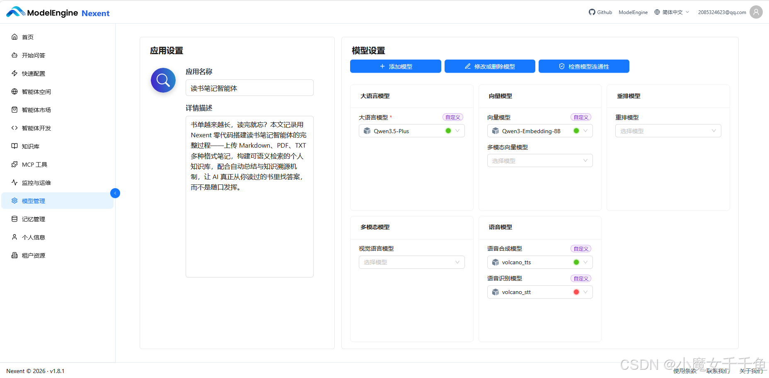Screen dimensions: 769x378
Task: Click the 检查模型连通性 button
Action: point(584,66)
